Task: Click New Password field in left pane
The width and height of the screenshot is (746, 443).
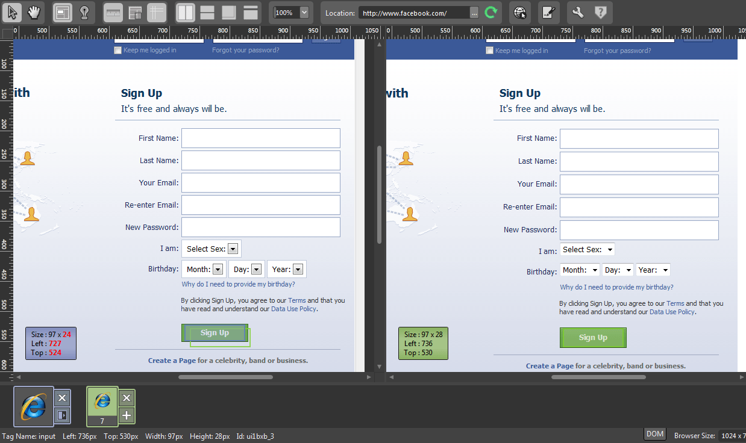Action: coord(261,227)
